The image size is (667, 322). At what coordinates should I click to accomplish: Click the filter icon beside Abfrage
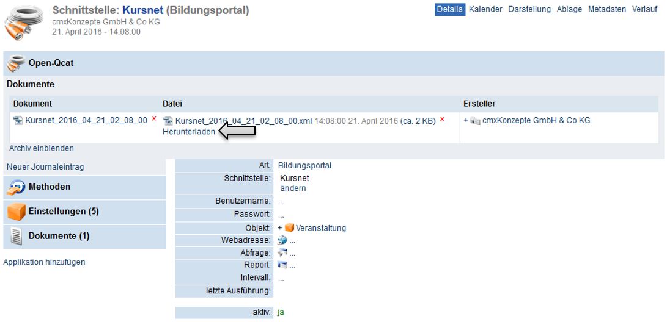click(x=282, y=252)
